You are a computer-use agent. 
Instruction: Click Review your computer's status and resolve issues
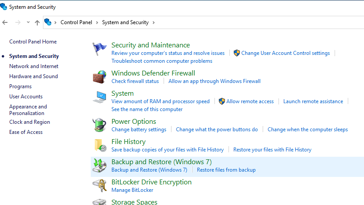pyautogui.click(x=168, y=53)
